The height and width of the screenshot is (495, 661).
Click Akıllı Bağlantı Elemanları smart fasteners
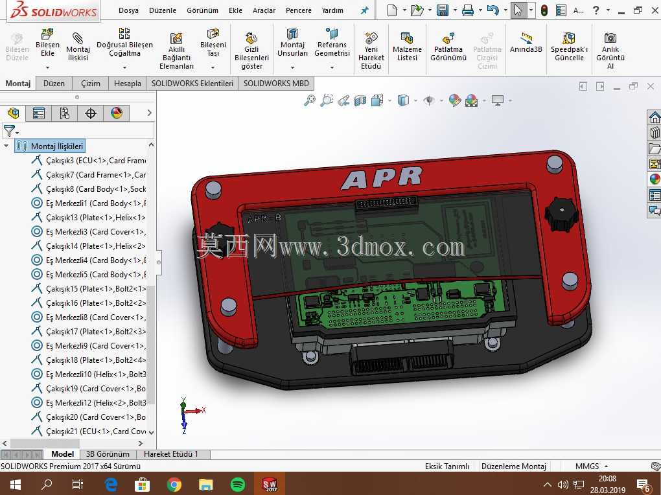(x=176, y=51)
